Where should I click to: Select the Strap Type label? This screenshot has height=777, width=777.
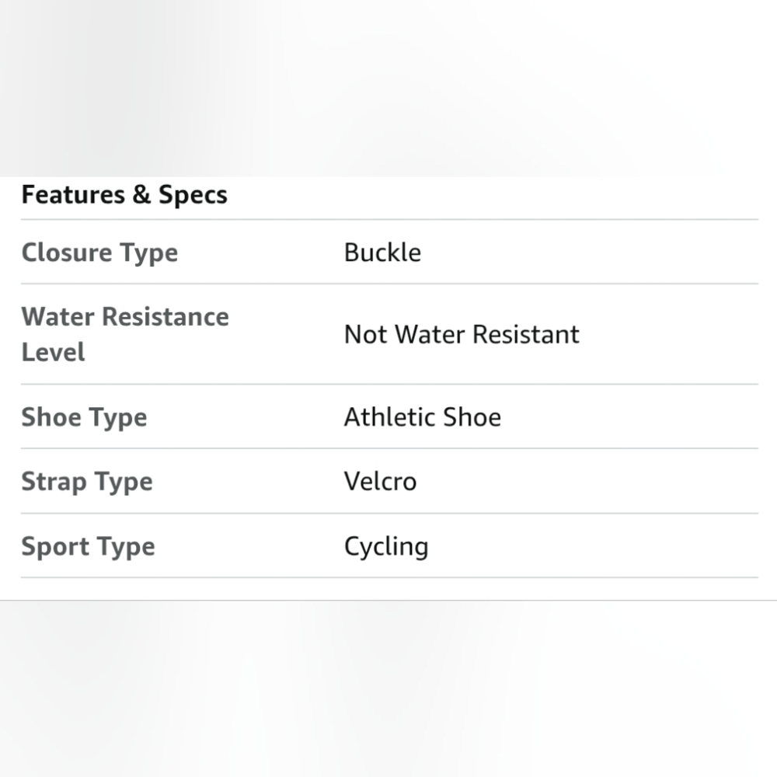[x=87, y=482]
